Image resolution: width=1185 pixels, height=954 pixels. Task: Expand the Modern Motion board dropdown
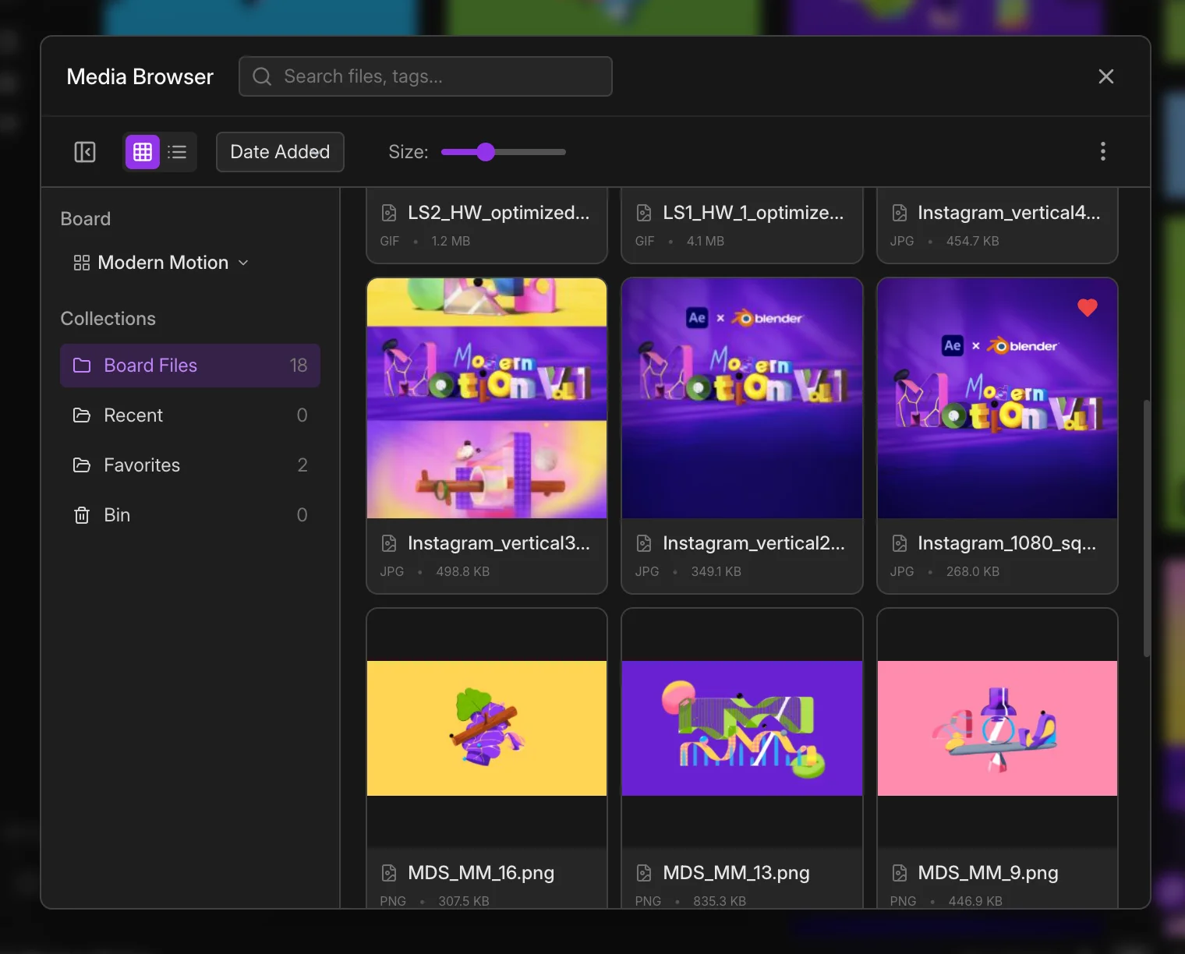coord(162,263)
